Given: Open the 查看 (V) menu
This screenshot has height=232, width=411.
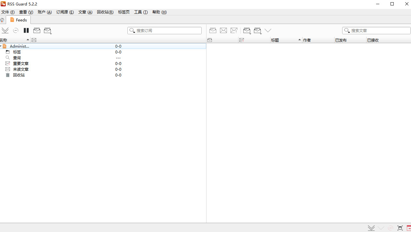Looking at the screenshot, I should [26, 12].
